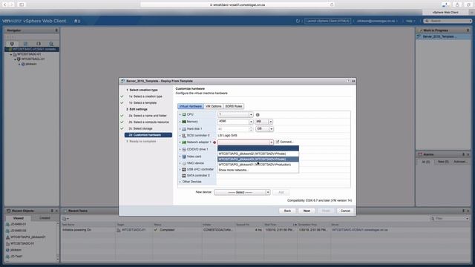Select jdickson01 Production network option
Screen dimensions: 475x267
pyautogui.click(x=258, y=165)
